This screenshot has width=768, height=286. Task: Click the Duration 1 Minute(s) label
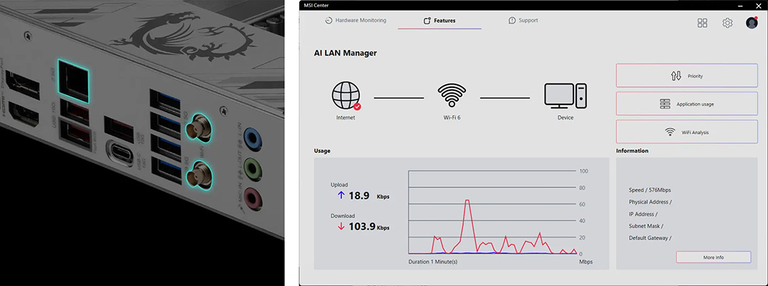pos(433,262)
